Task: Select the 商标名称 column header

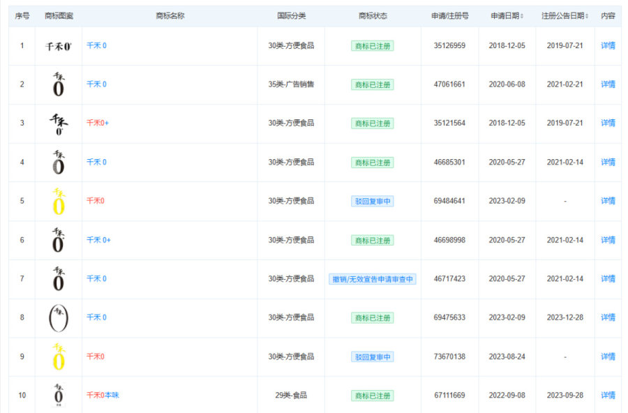Action: click(x=170, y=16)
